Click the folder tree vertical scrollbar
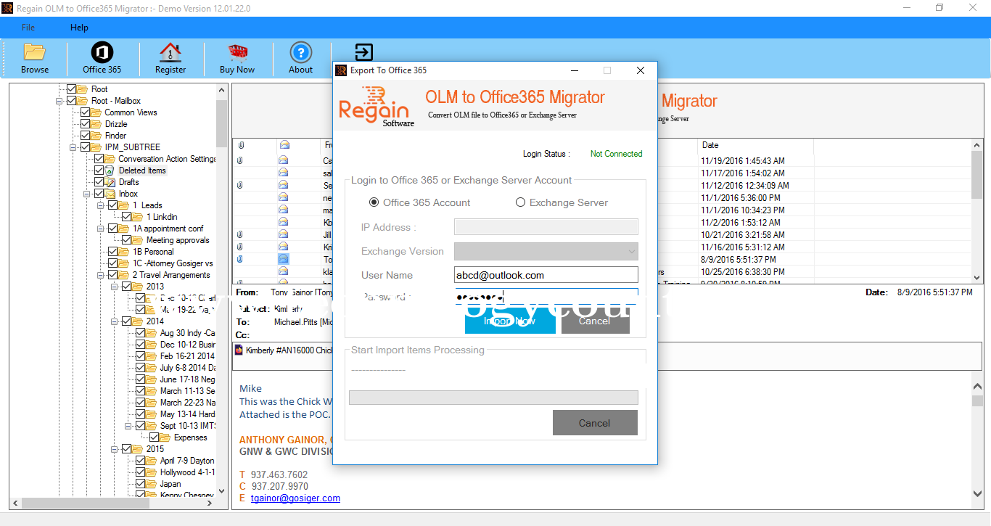This screenshot has height=526, width=991. click(x=222, y=290)
